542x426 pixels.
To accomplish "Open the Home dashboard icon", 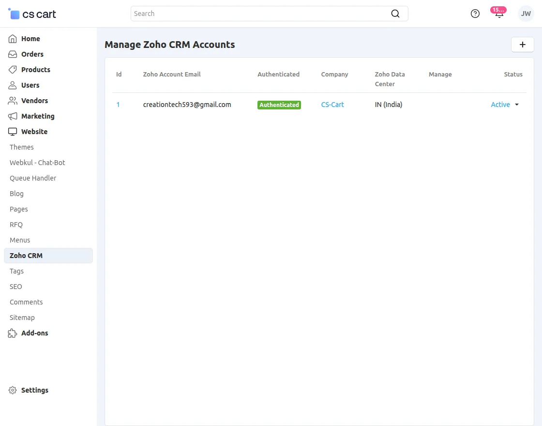I will pyautogui.click(x=12, y=39).
